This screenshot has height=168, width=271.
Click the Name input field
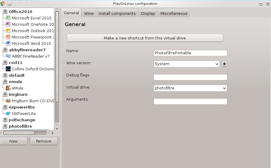pyautogui.click(x=190, y=53)
